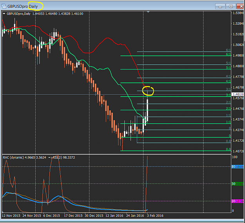Click the close value 1.46100 in chart header
This screenshot has height=223, width=245.
pyautogui.click(x=77, y=14)
